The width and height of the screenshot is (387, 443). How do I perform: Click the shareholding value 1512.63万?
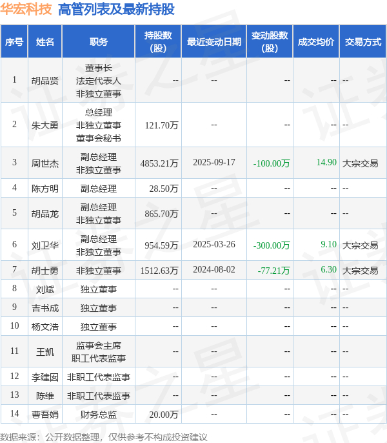pyautogui.click(x=159, y=271)
